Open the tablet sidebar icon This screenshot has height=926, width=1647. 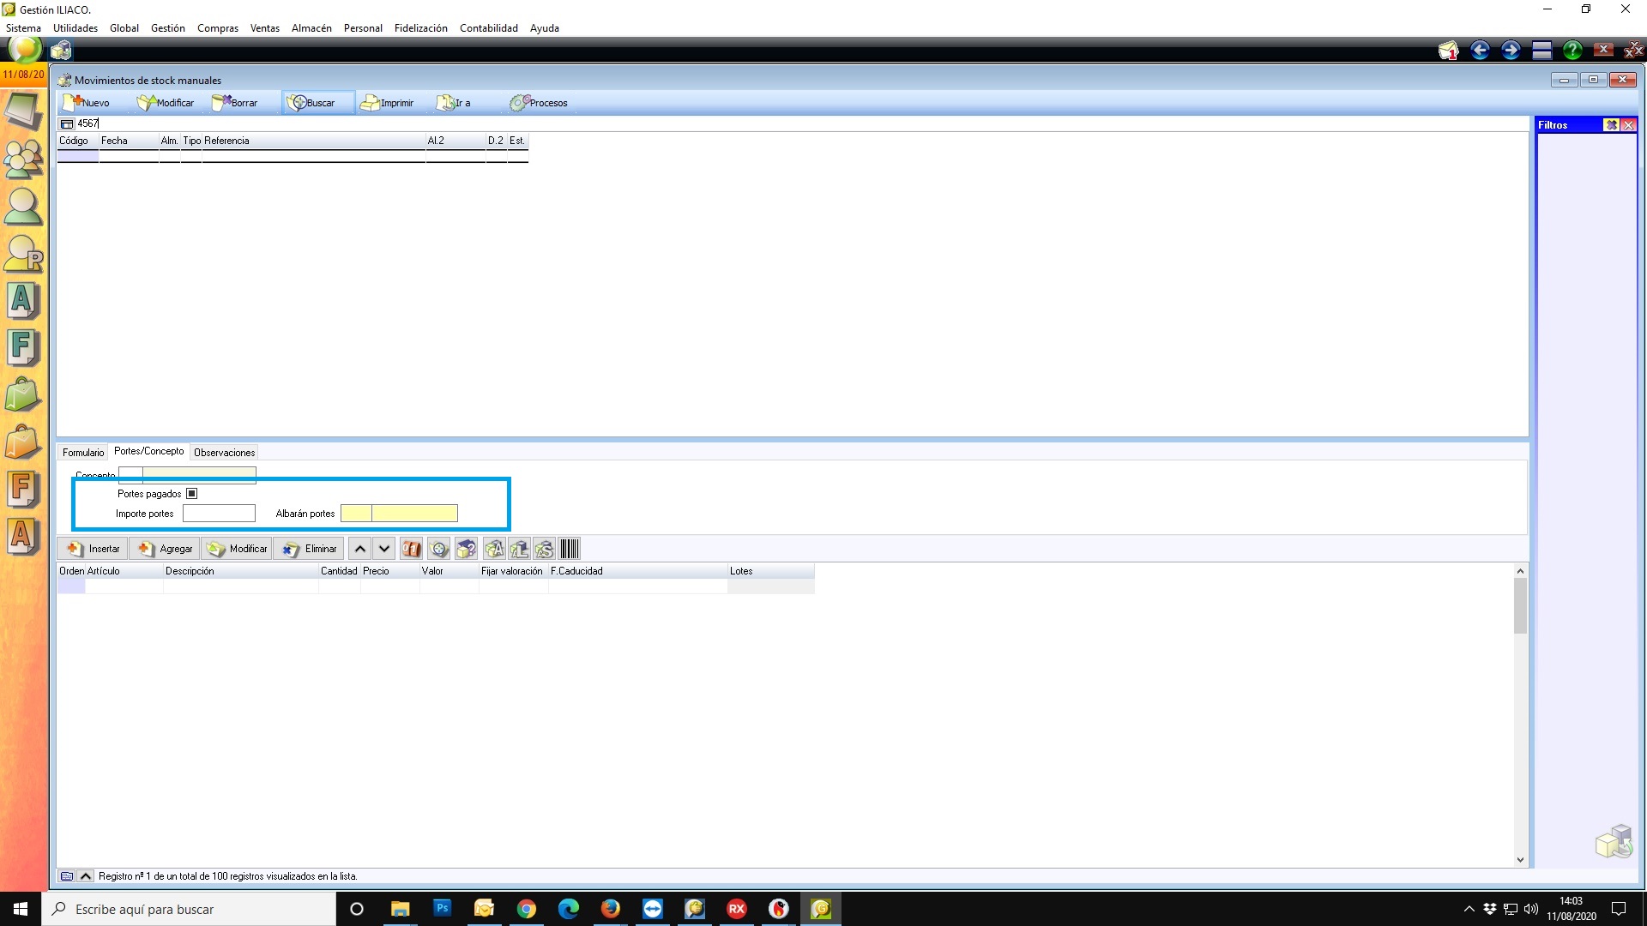tap(23, 111)
